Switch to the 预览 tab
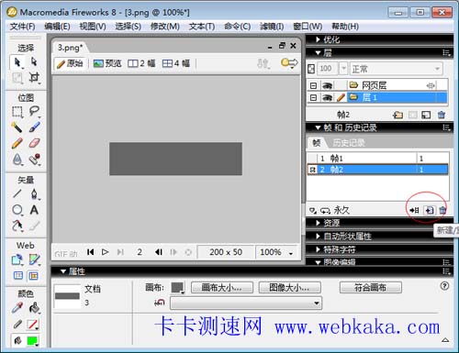This screenshot has width=459, height=353. pos(107,63)
